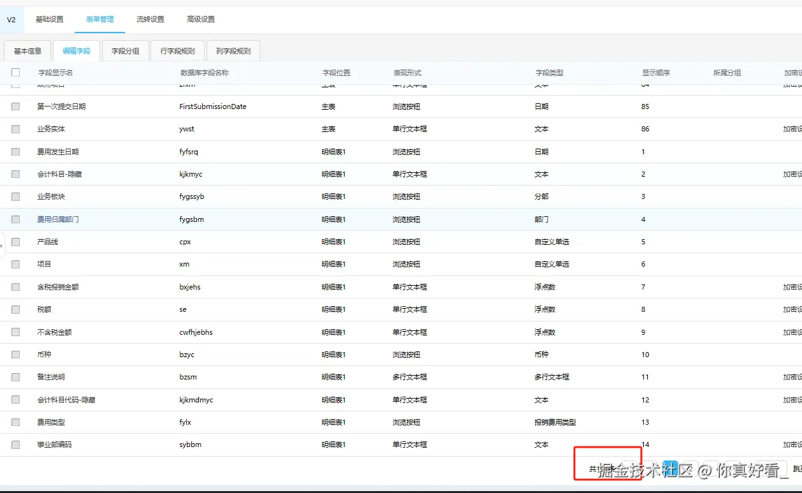Open the 字段分组 sub-tab
The width and height of the screenshot is (802, 493).
(125, 51)
